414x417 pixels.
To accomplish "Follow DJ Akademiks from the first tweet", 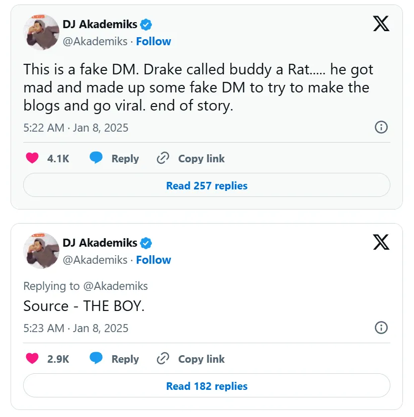I will click(x=153, y=41).
